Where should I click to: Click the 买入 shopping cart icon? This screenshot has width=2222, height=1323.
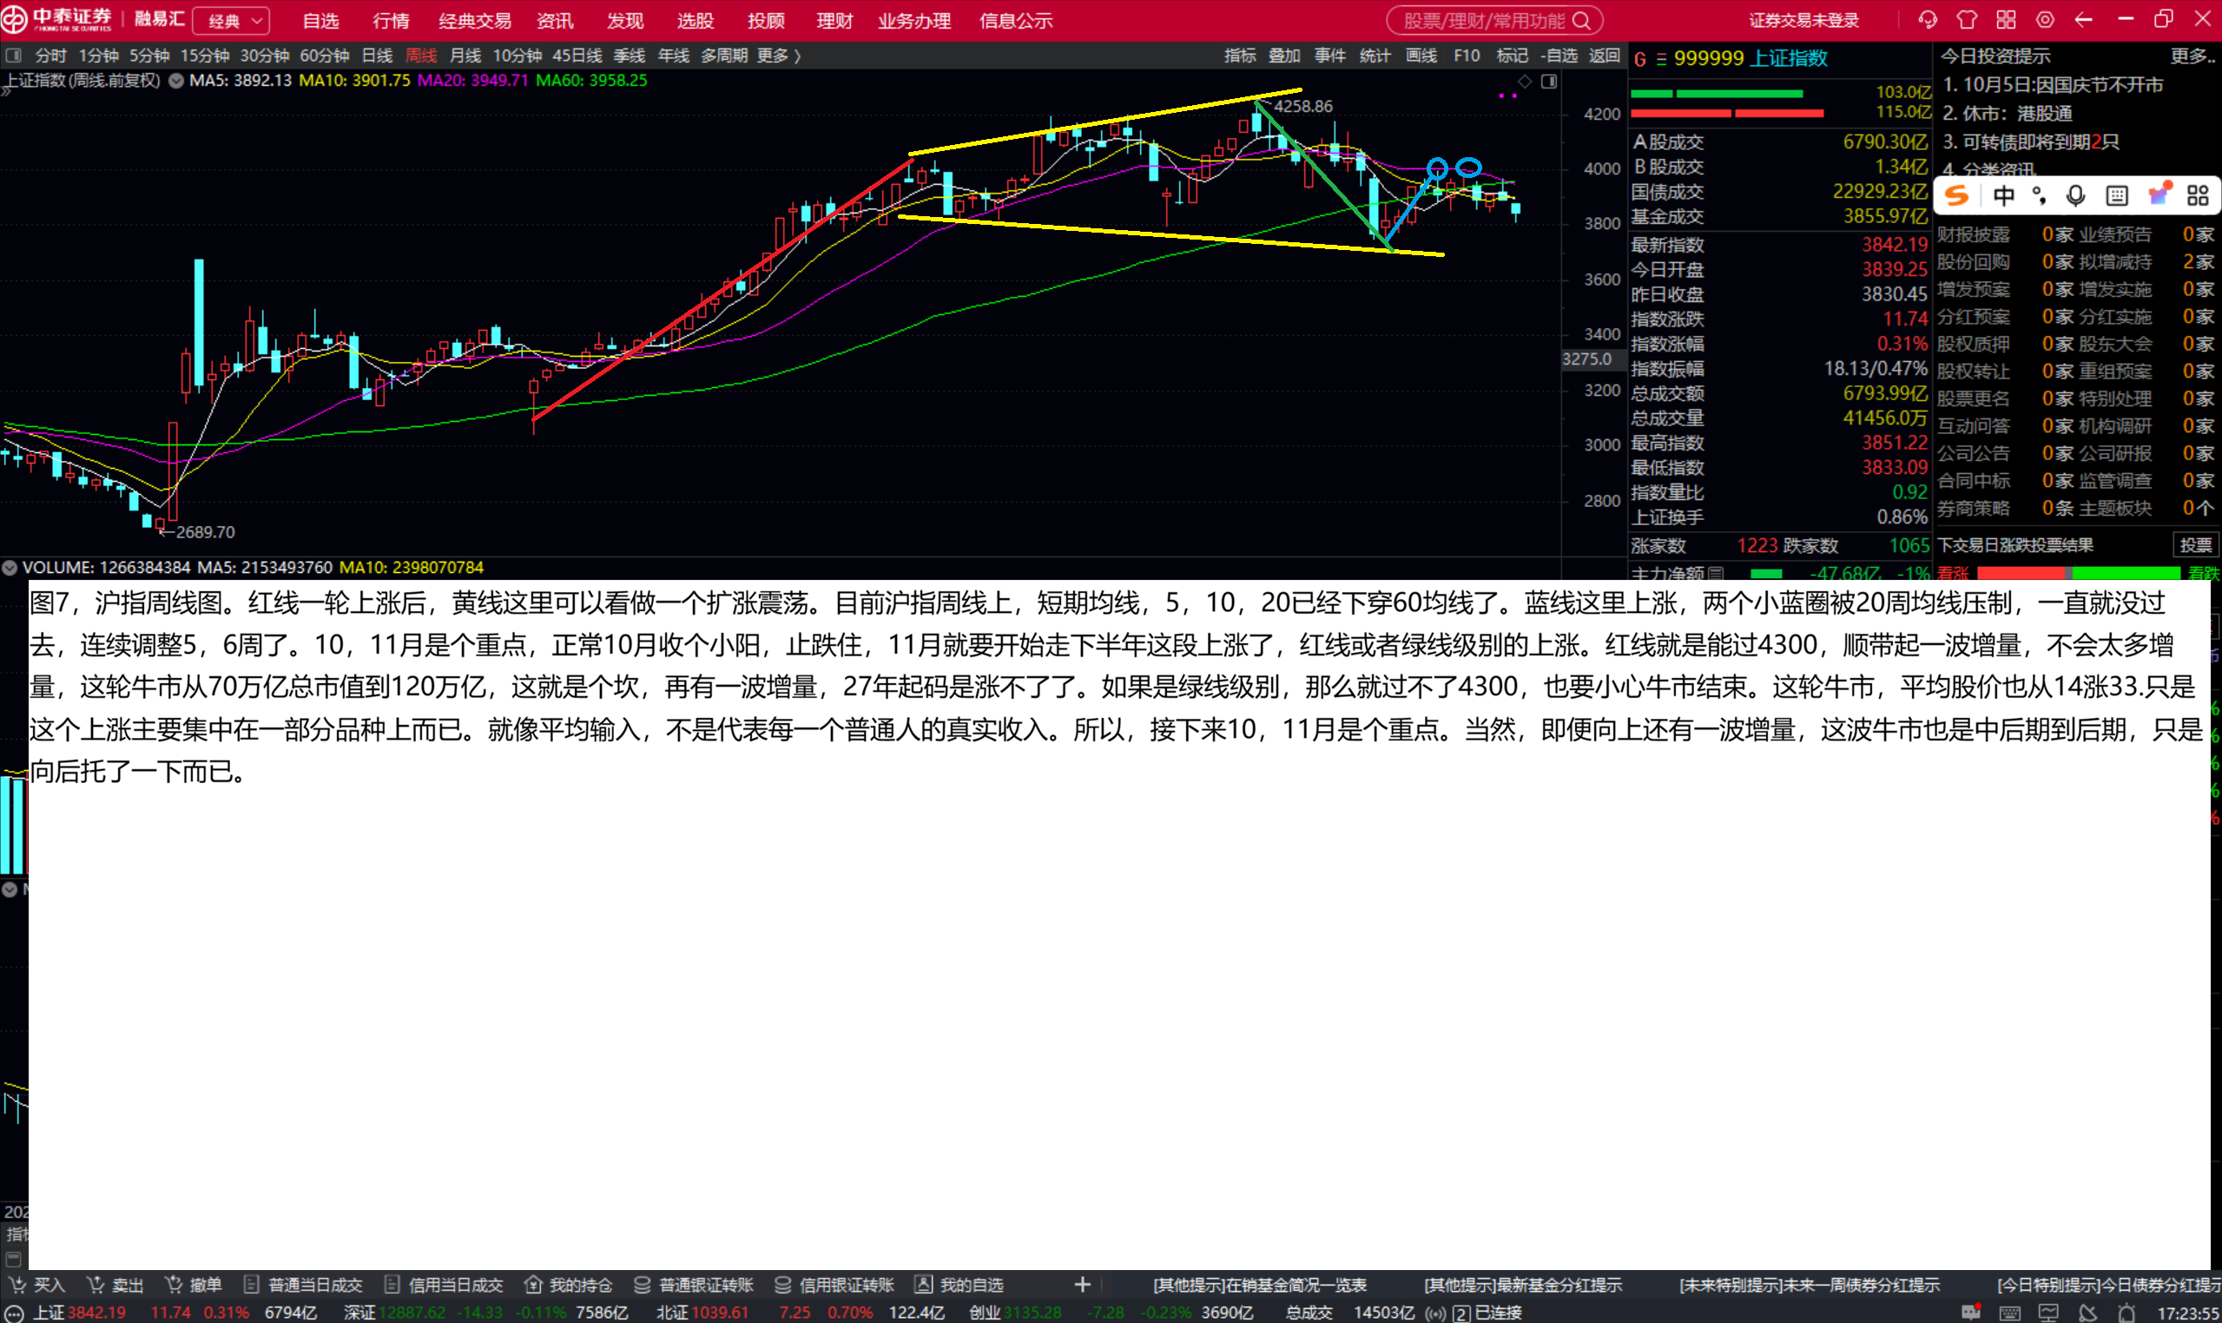(x=17, y=1285)
